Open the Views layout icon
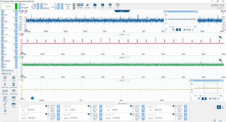This screenshot has width=226, height=122. (13, 78)
